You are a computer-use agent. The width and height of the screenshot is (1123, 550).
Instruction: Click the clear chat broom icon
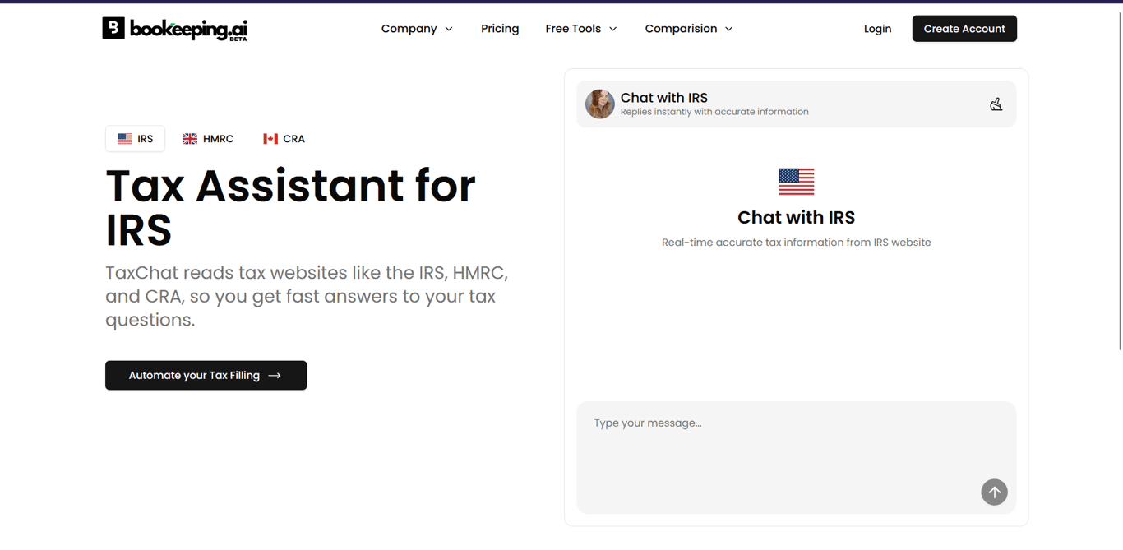(996, 104)
